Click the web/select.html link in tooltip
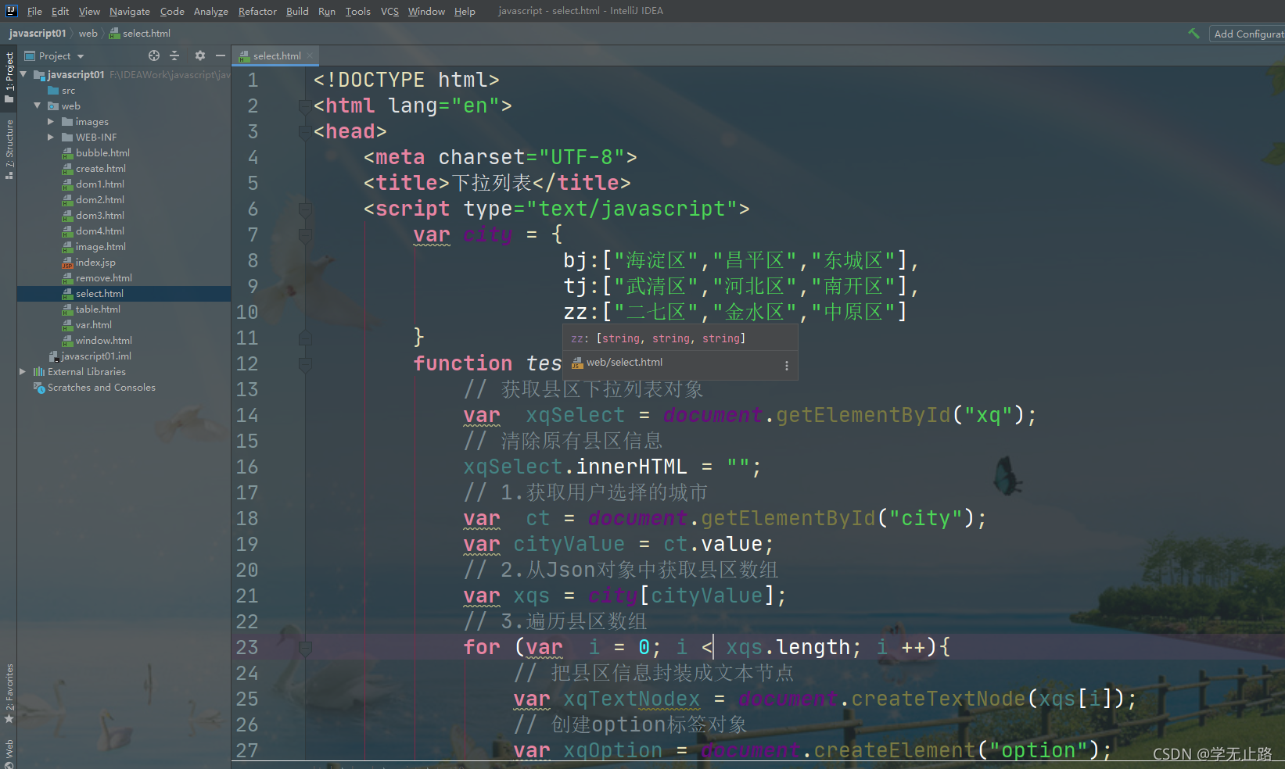This screenshot has width=1285, height=769. (x=624, y=363)
